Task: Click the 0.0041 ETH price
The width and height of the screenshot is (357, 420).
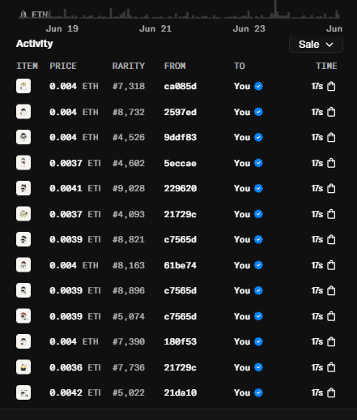Action: tap(75, 189)
